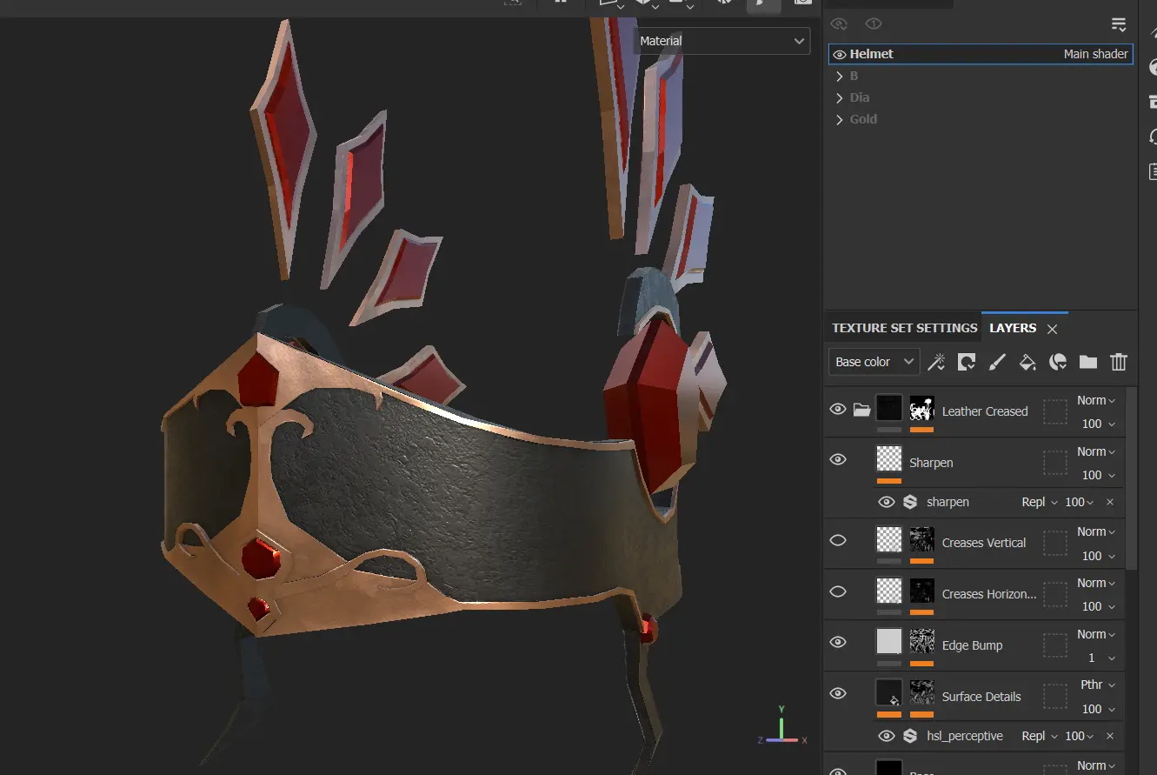Remove the hsl_perceptive filter
The width and height of the screenshot is (1157, 775).
[1110, 736]
